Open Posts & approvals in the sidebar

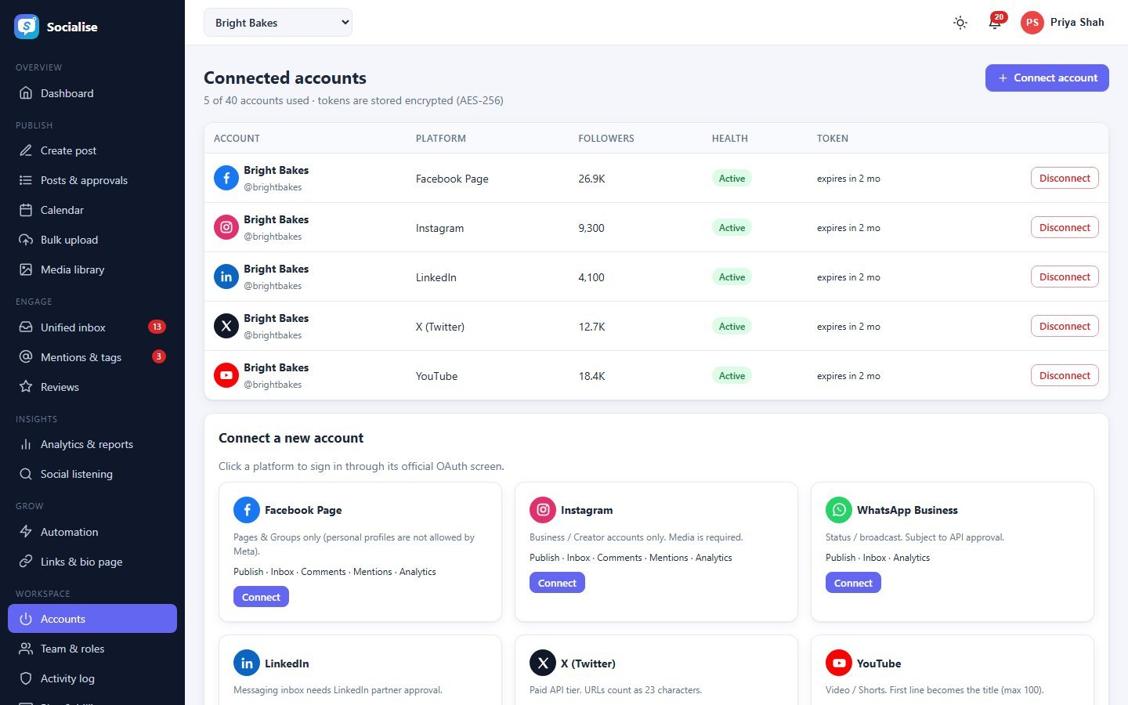92,180
